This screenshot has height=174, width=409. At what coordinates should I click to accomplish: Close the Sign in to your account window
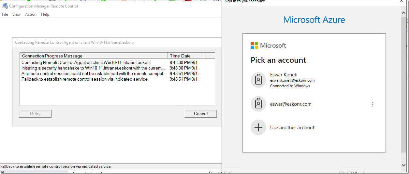click(x=402, y=1)
